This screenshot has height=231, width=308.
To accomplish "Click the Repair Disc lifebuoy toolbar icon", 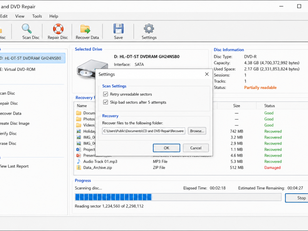I will click(58, 28).
